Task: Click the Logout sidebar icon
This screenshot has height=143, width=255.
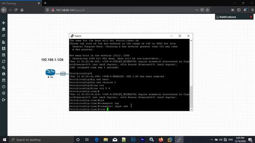Action: 4,100
